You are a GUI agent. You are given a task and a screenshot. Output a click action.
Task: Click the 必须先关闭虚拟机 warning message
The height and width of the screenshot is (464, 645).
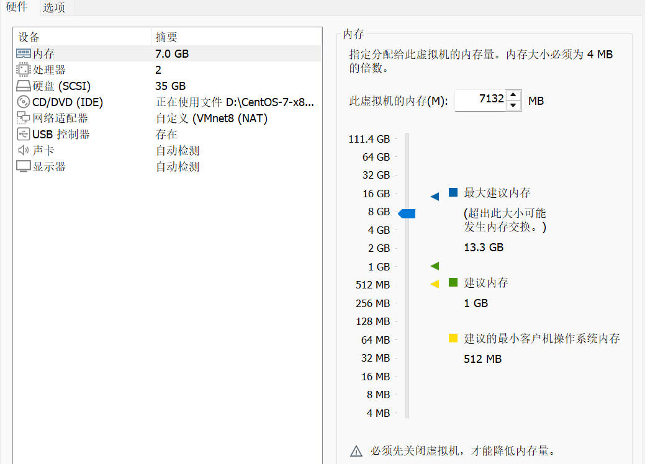point(462,451)
